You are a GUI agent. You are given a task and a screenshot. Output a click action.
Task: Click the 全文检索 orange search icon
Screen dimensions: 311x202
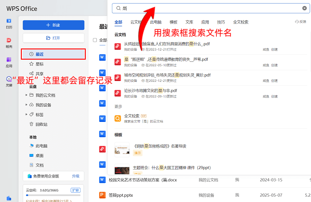coord(118,118)
